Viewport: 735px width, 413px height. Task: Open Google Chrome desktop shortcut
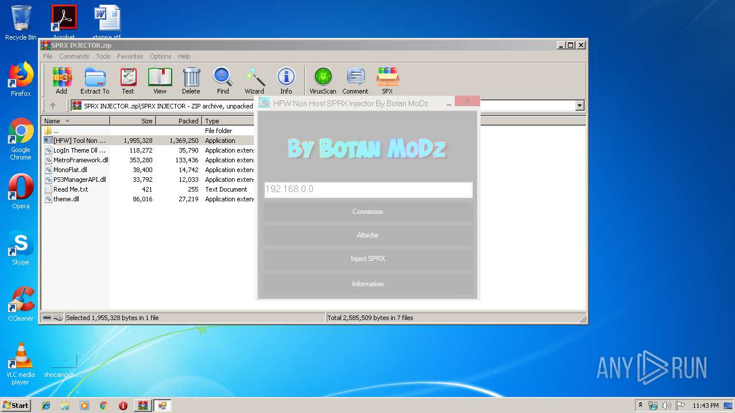[x=21, y=139]
